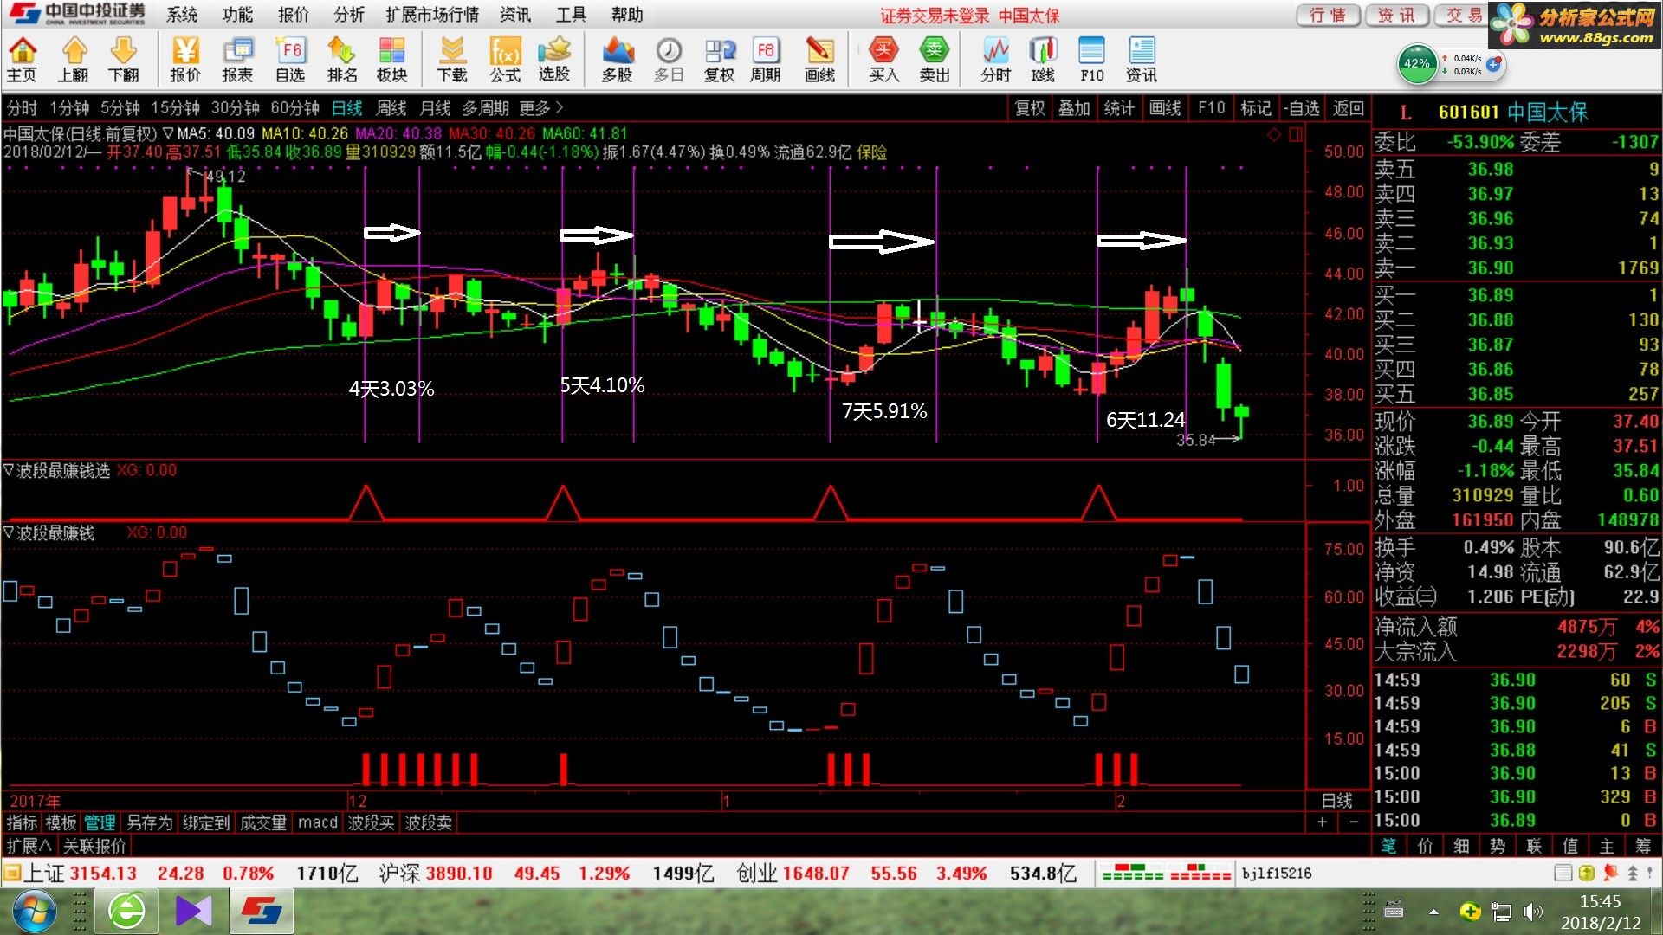Open the 分时 intraday chart icon
Screen dimensions: 1663x935
pos(995,60)
